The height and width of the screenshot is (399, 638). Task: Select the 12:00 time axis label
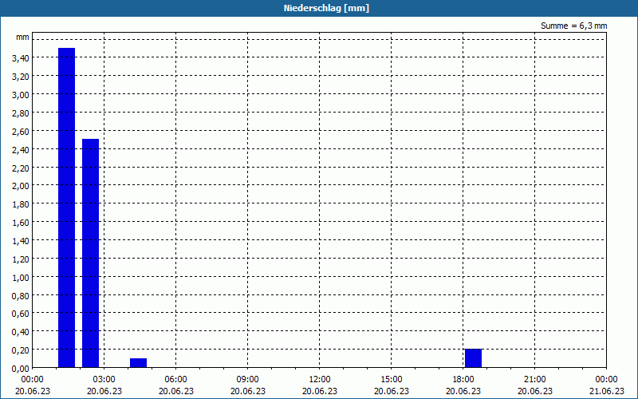coord(320,380)
